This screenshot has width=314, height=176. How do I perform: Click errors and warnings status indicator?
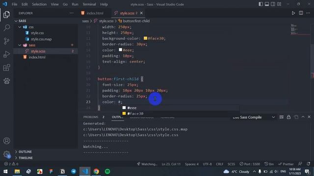11,164
